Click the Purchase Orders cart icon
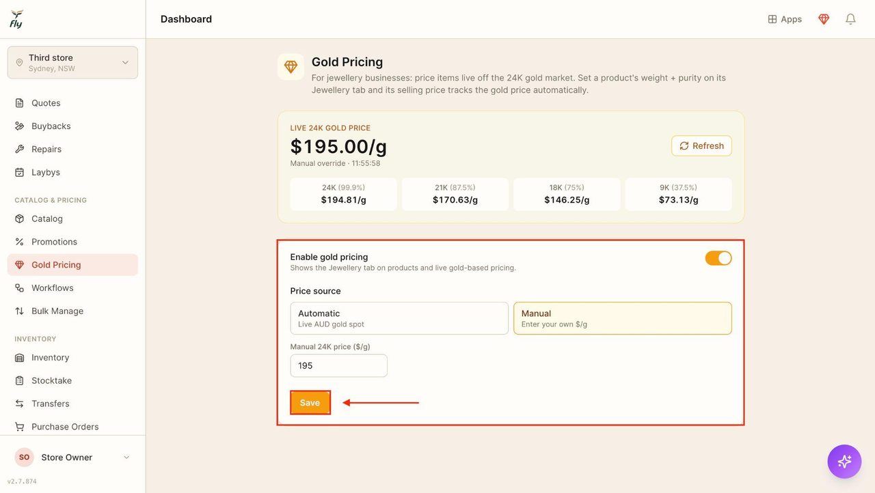The image size is (875, 493). click(x=19, y=427)
